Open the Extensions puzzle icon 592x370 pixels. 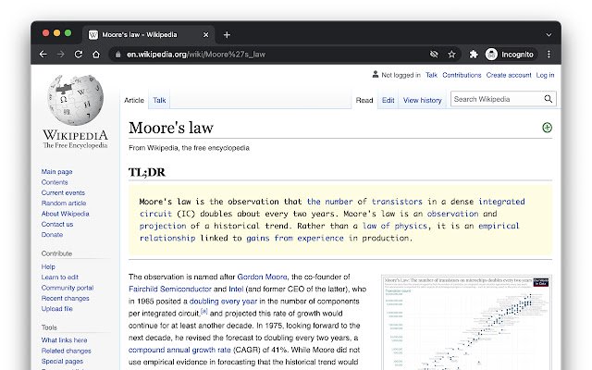474,55
